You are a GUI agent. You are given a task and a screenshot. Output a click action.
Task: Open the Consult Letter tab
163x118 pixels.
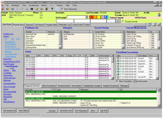(77, 25)
